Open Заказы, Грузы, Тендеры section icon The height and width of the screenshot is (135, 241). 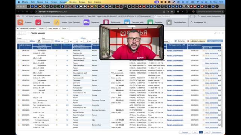tap(56, 22)
